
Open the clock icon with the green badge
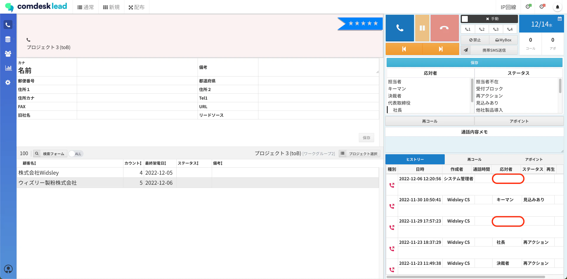pyautogui.click(x=528, y=7)
